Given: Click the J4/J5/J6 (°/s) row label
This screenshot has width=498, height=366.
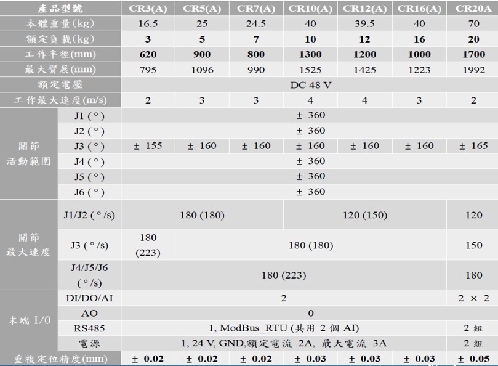Looking at the screenshot, I should pyautogui.click(x=89, y=275).
